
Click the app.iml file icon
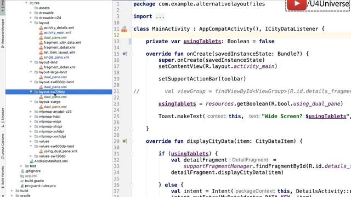pyautogui.click(x=22, y=176)
